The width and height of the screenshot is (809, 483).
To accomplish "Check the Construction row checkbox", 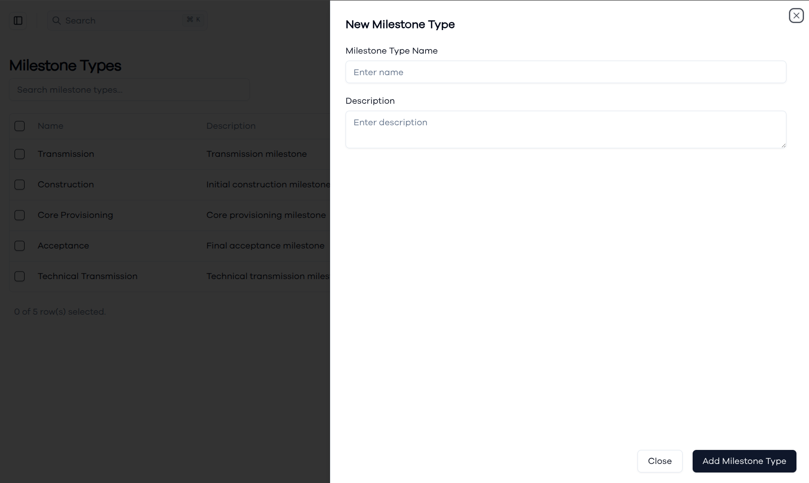I will point(20,184).
